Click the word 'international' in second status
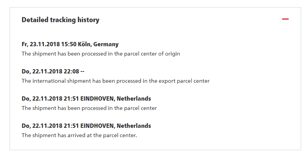 pos(49,81)
